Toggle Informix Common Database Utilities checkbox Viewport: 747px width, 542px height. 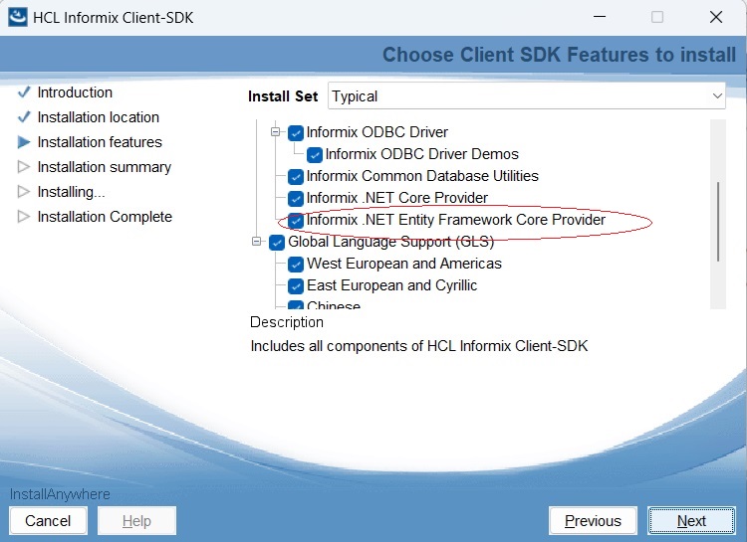pos(296,177)
